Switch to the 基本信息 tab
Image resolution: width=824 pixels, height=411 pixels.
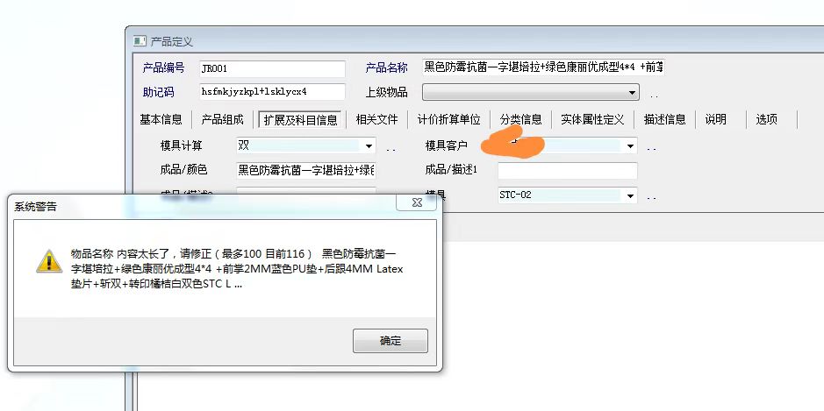pyautogui.click(x=161, y=120)
